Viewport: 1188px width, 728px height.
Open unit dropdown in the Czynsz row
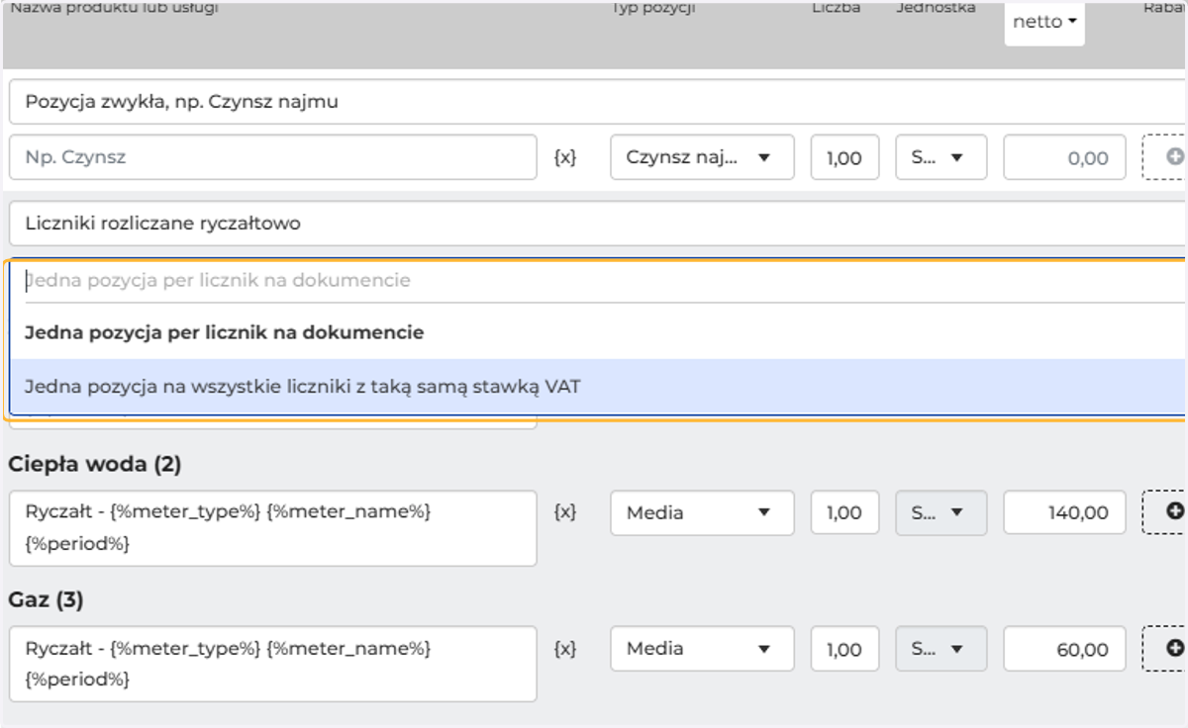(x=940, y=157)
